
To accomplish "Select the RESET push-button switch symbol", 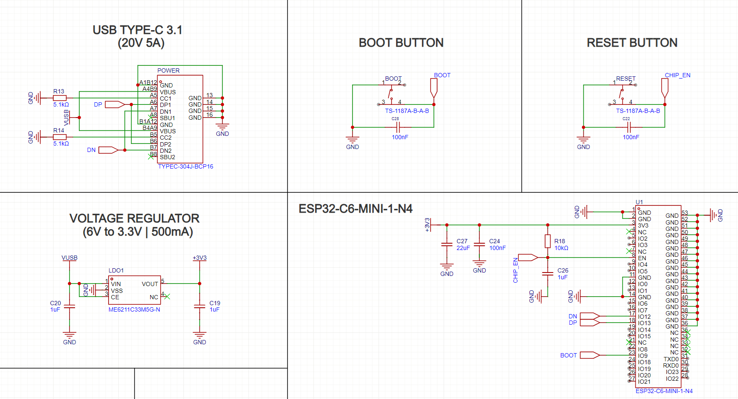I will point(623,94).
